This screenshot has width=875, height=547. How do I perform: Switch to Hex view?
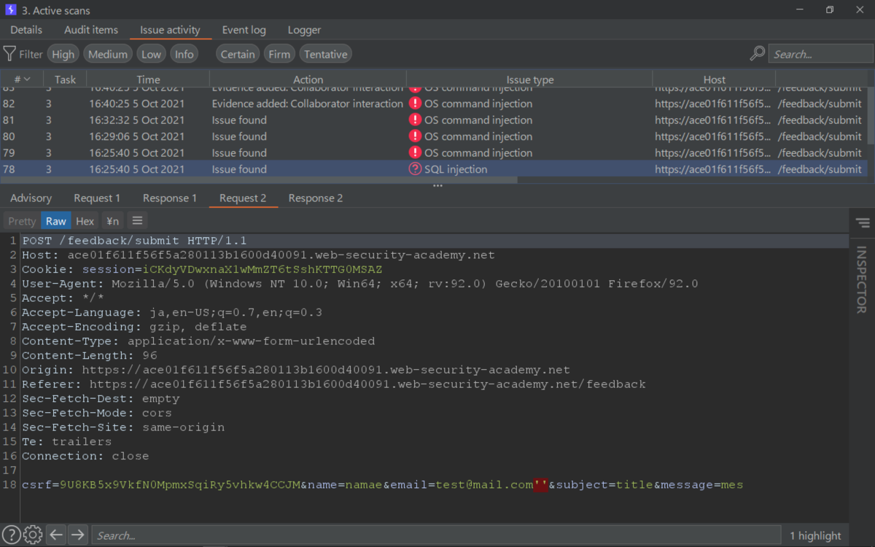pos(85,221)
